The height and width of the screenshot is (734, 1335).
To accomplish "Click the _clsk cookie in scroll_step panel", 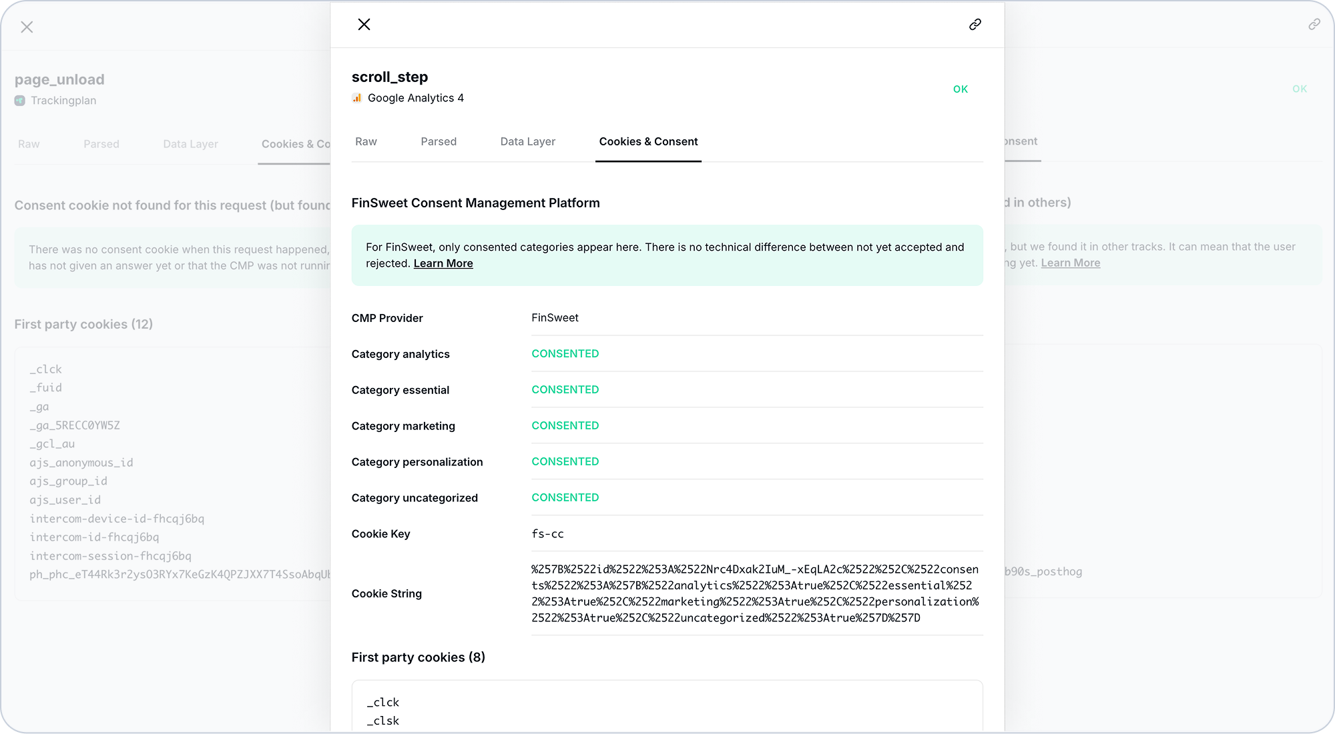I will [x=383, y=721].
